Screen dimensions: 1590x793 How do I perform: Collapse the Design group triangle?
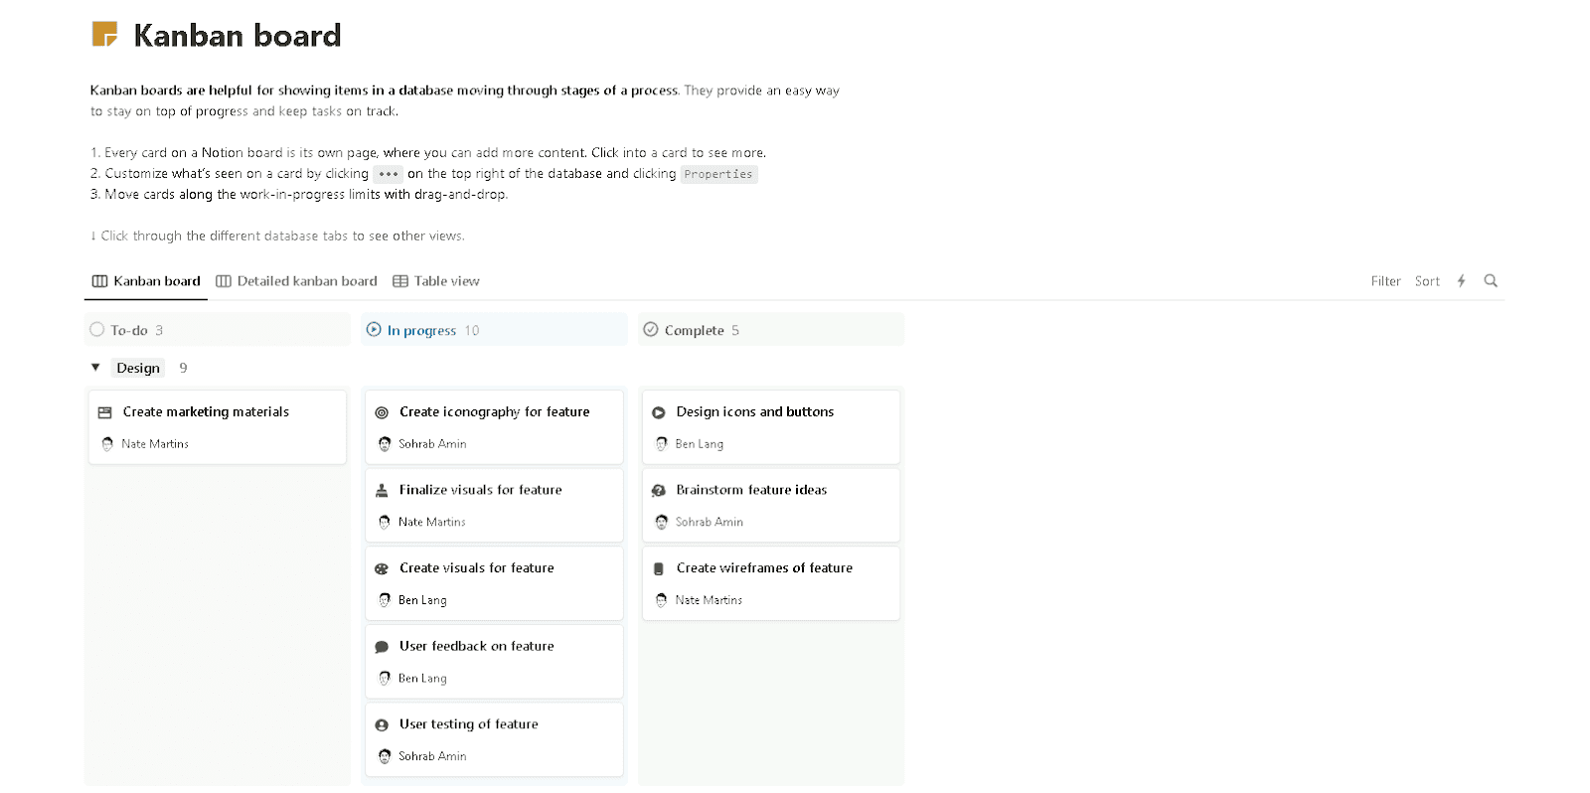[x=95, y=367]
